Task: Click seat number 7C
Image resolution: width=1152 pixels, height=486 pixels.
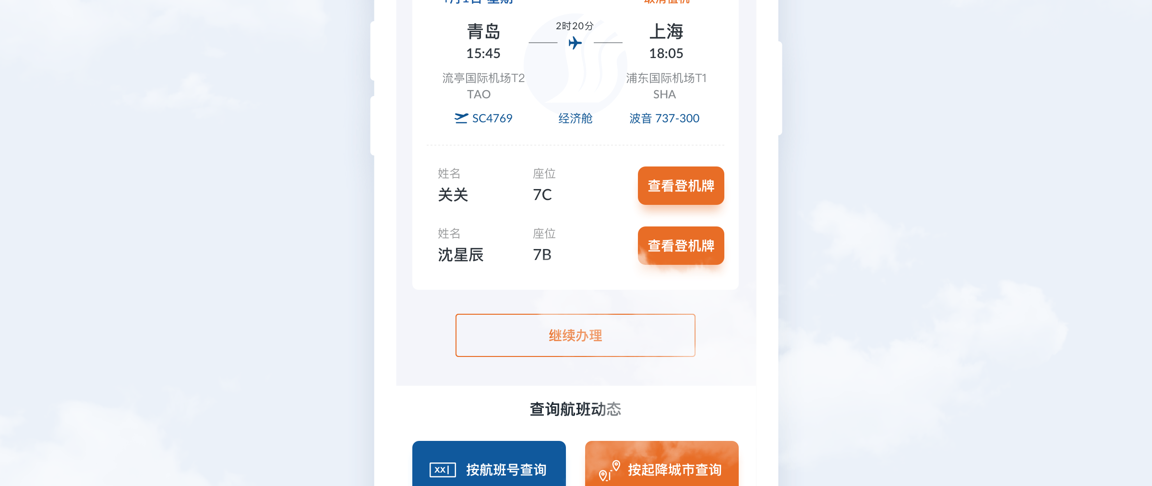Action: click(542, 195)
